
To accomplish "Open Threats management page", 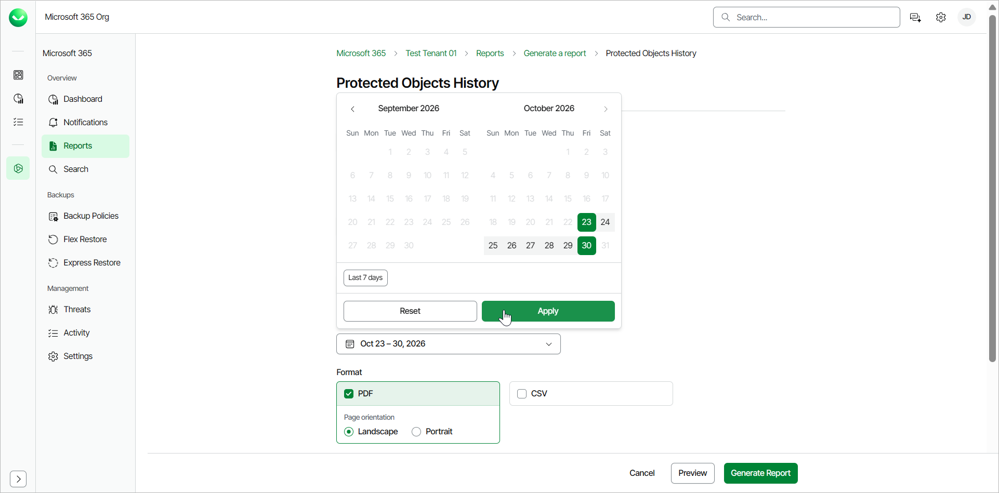I will [85, 310].
